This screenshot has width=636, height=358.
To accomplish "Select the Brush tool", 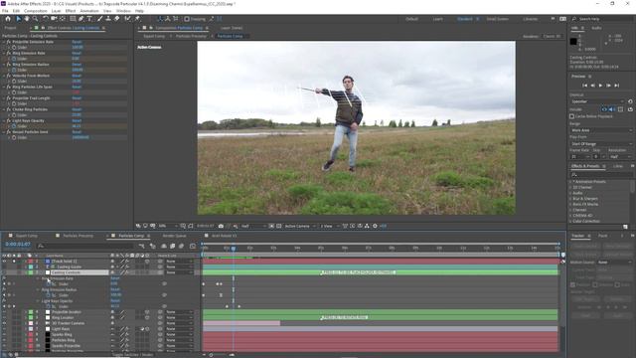I will (99, 19).
